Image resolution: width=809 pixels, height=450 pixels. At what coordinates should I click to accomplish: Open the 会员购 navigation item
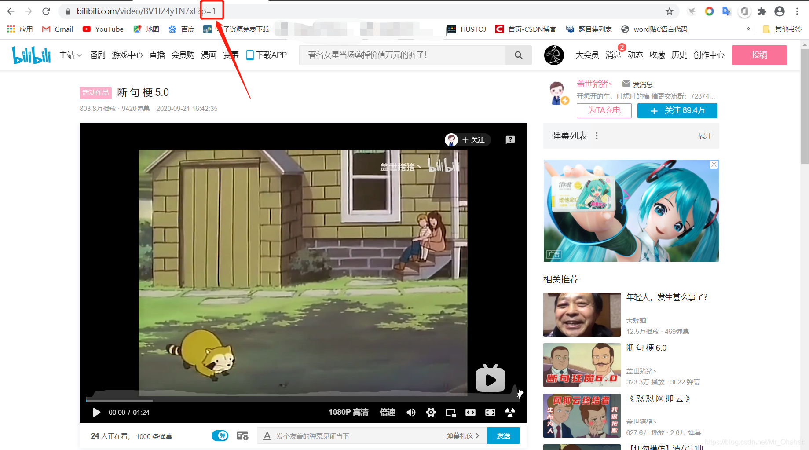(183, 55)
